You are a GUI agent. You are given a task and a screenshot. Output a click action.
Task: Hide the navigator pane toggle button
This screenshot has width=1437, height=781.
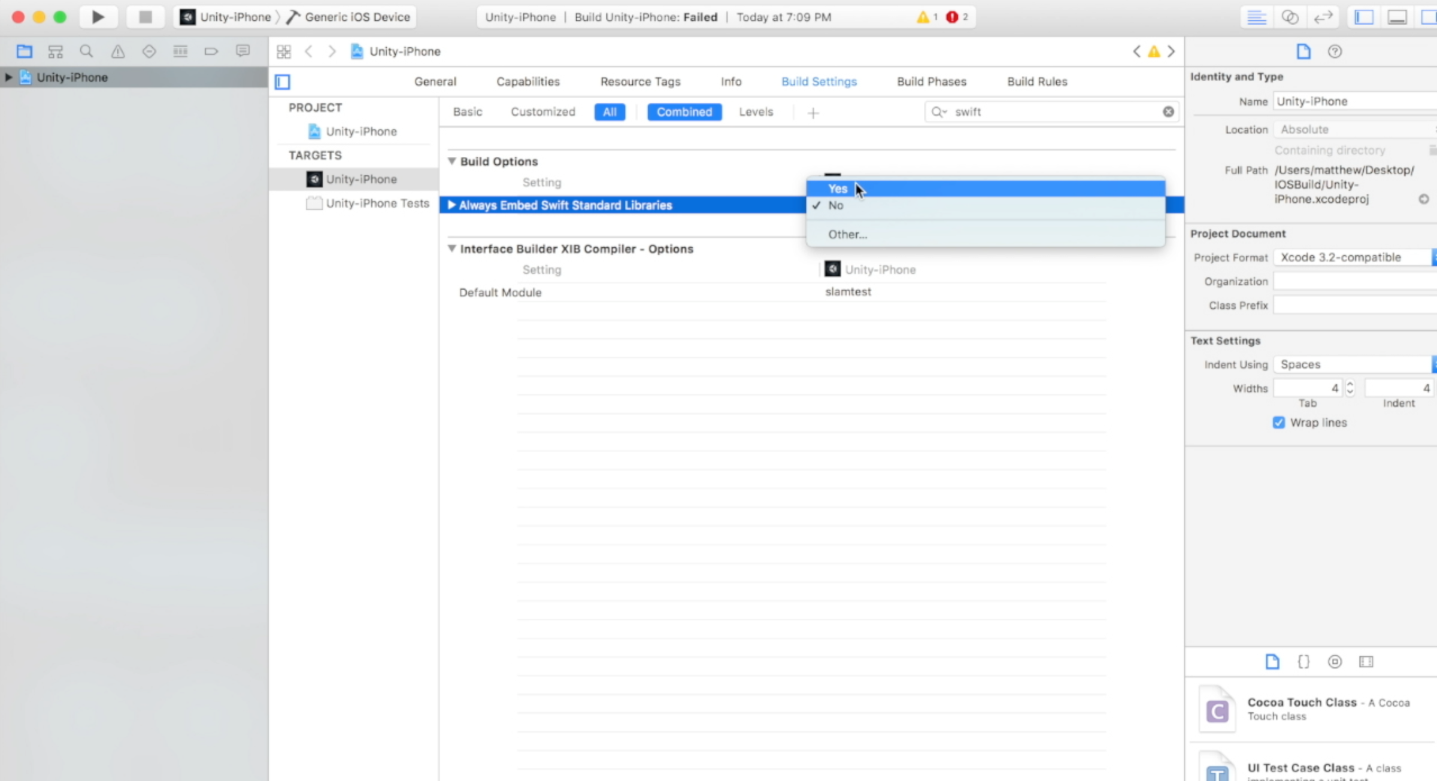click(x=1364, y=17)
